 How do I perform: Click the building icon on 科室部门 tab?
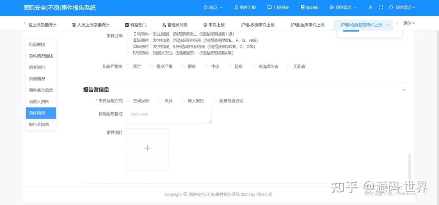click(x=127, y=25)
